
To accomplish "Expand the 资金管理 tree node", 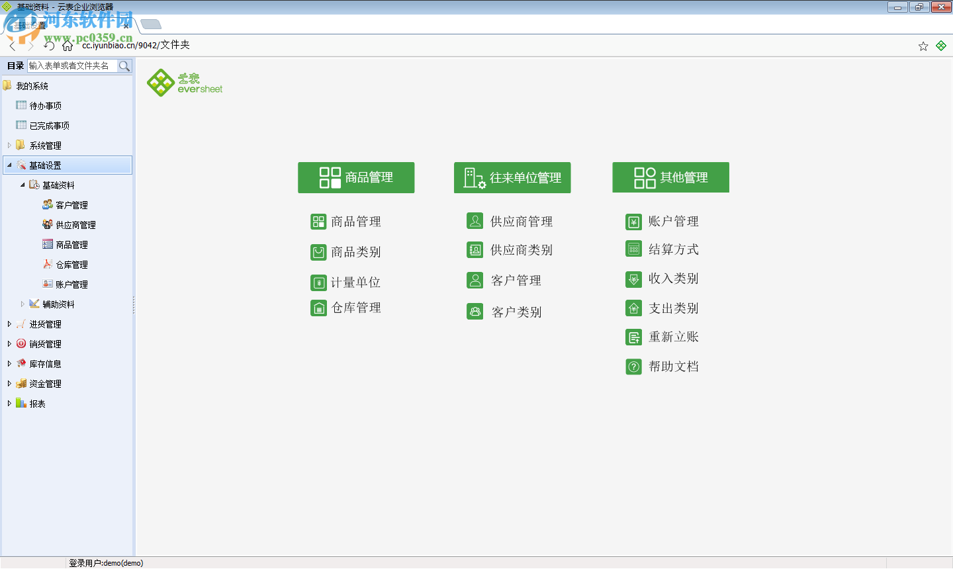I will coord(9,383).
